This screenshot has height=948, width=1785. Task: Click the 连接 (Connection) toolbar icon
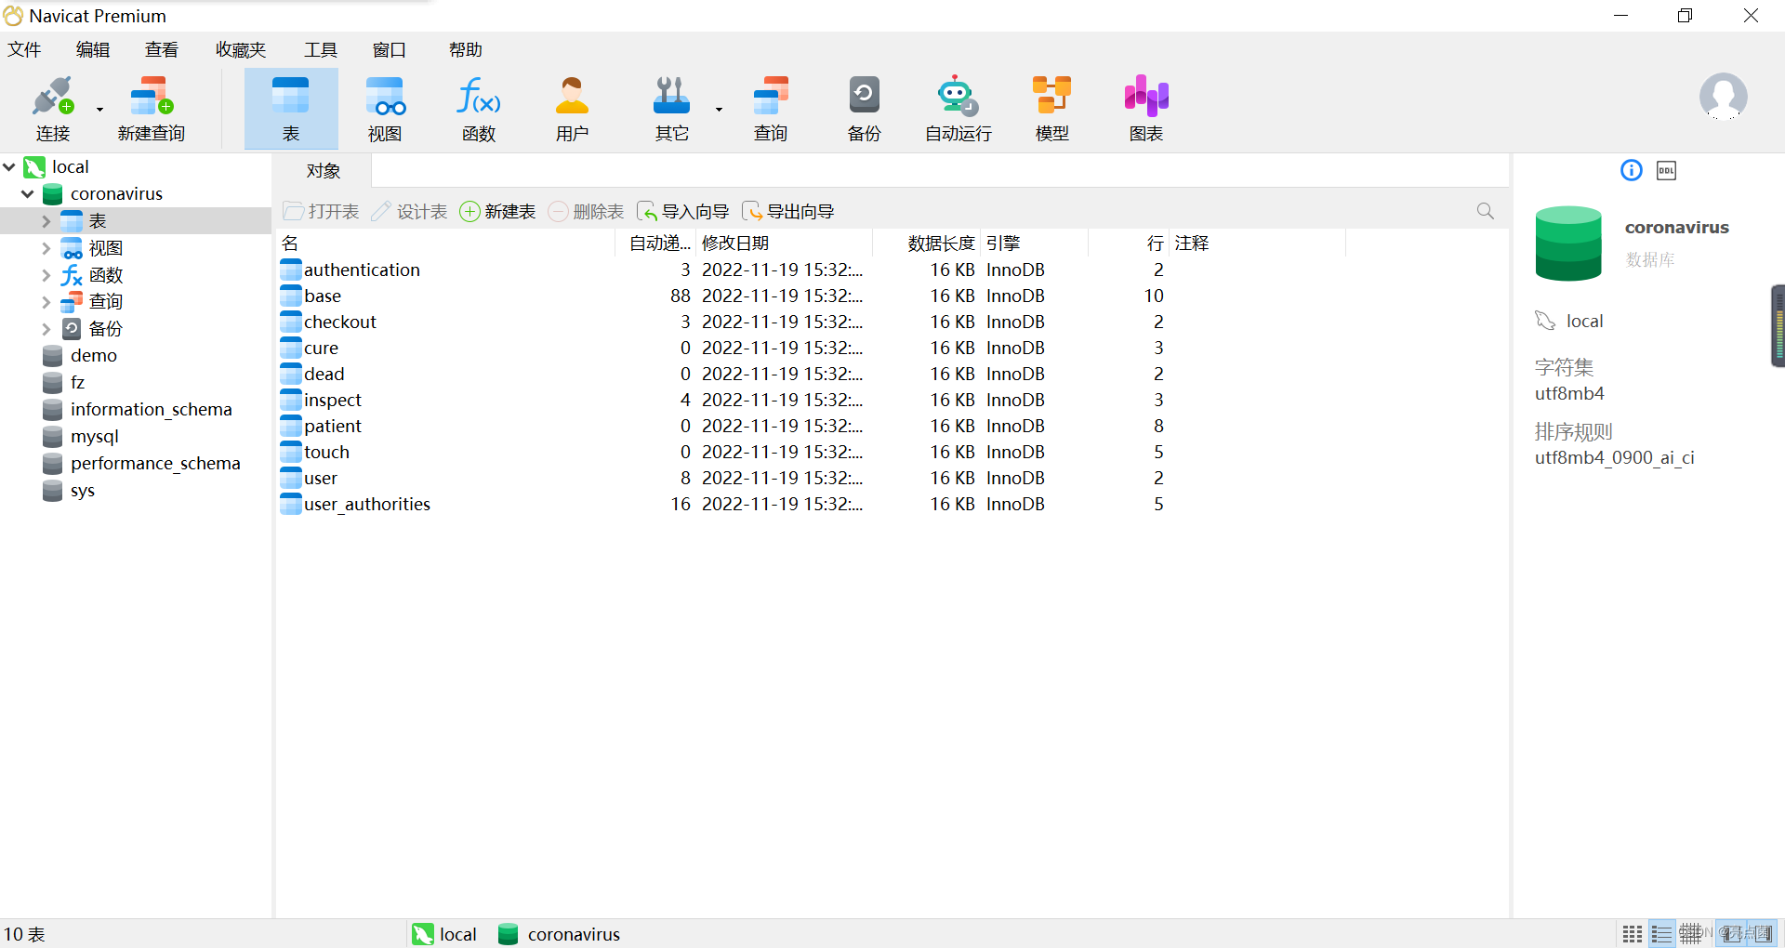tap(53, 109)
